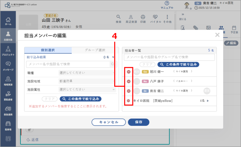Click left panel この条件で絞り込み button
Viewport: 241px width, 147px height.
(81, 99)
